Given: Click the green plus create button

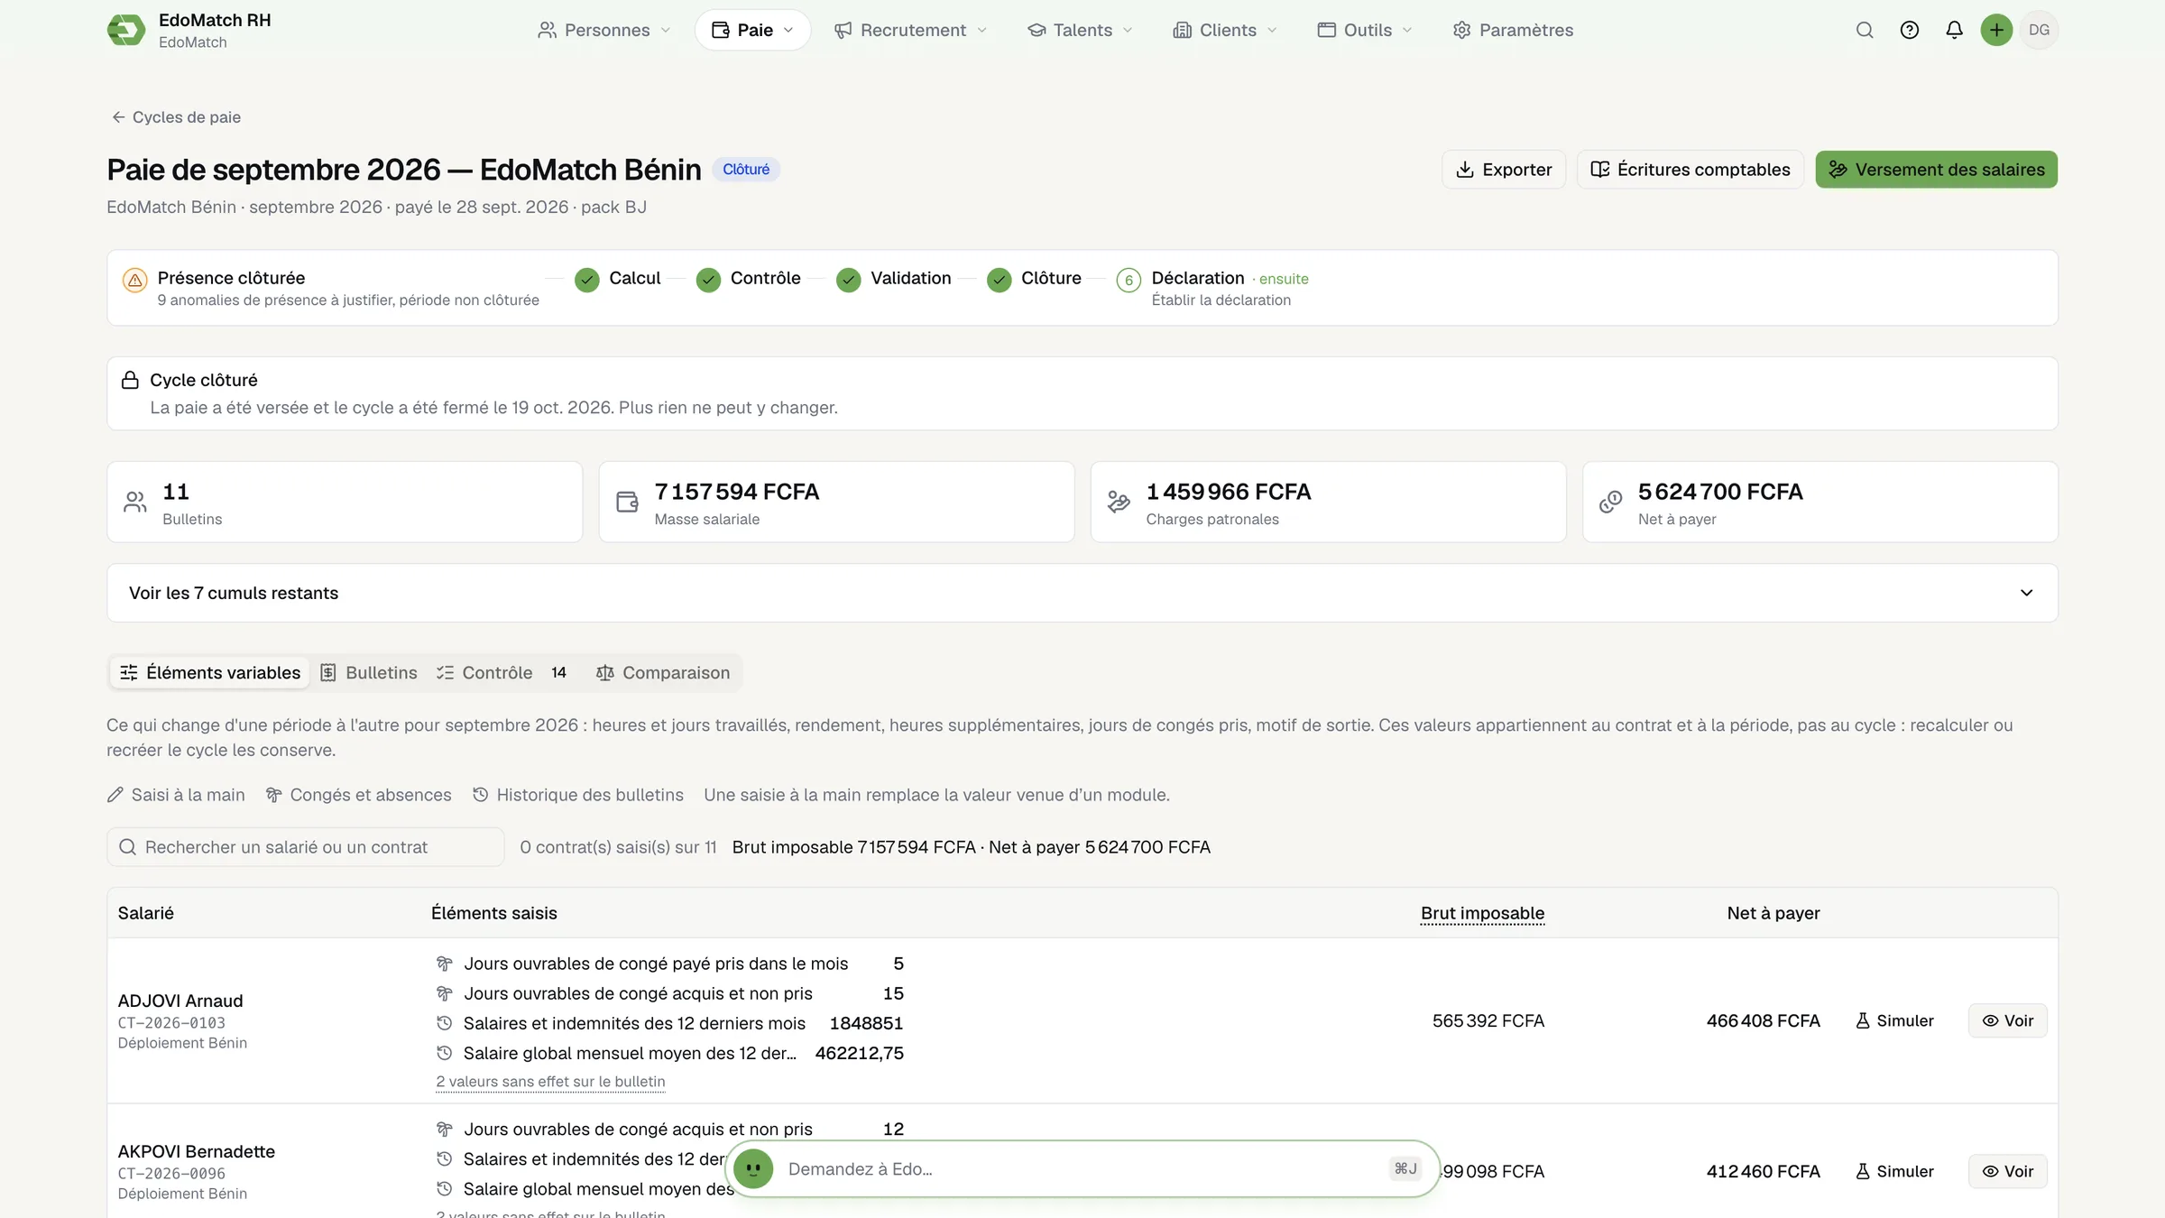Looking at the screenshot, I should pos(1996,30).
